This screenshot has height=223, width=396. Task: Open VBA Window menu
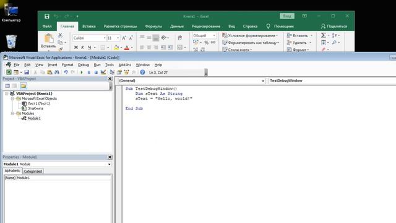click(x=143, y=65)
